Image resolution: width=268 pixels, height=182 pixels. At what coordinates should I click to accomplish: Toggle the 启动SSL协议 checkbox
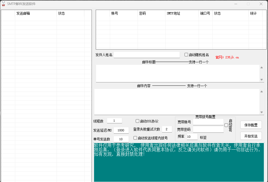click(x=137, y=121)
